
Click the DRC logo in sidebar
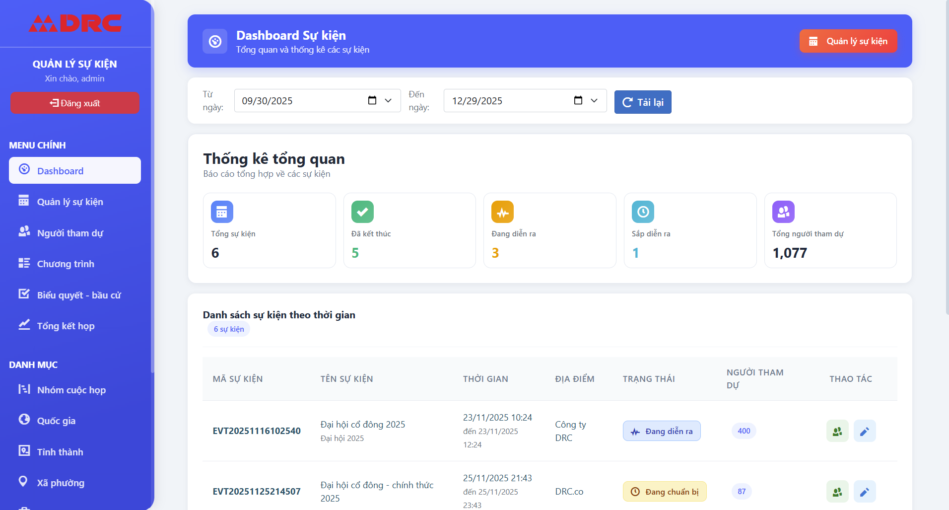[75, 23]
